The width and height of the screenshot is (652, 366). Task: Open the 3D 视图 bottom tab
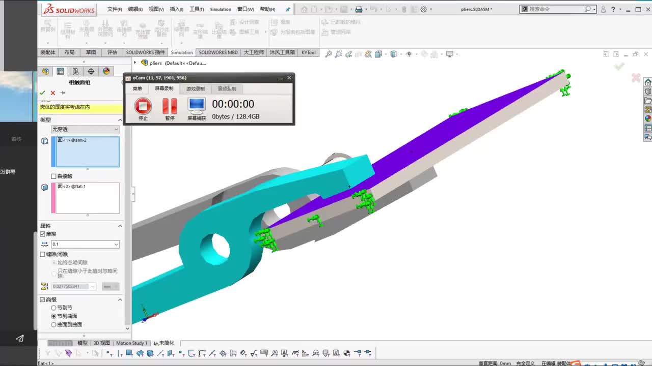[101, 343]
